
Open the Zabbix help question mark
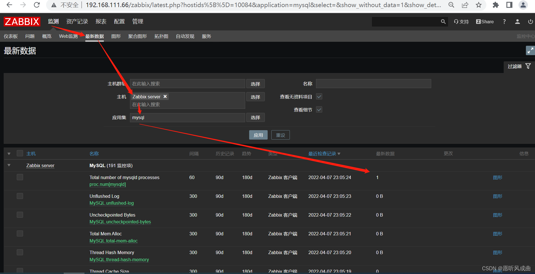[x=504, y=22]
